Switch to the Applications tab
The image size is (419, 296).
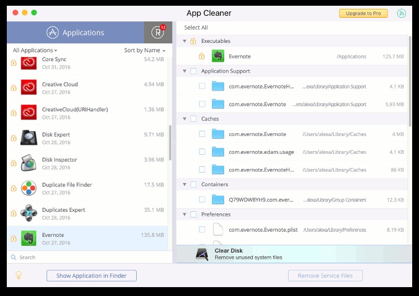75,32
